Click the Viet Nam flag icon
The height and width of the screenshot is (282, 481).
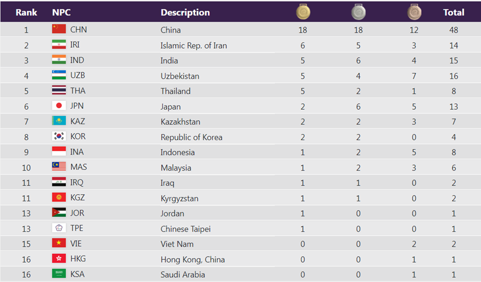pyautogui.click(x=59, y=243)
